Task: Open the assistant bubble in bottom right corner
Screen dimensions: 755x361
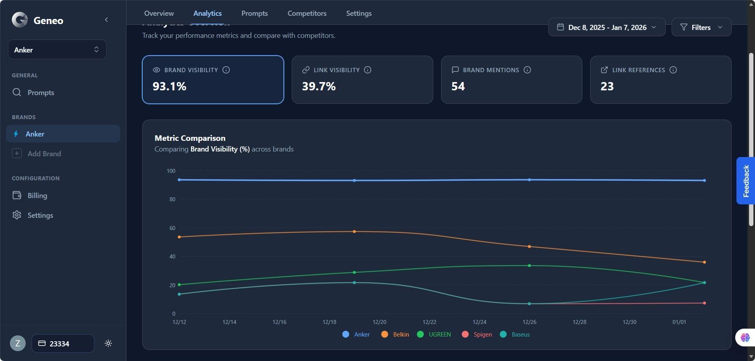Action: click(x=745, y=337)
